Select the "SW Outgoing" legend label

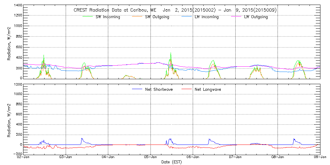click(x=157, y=17)
